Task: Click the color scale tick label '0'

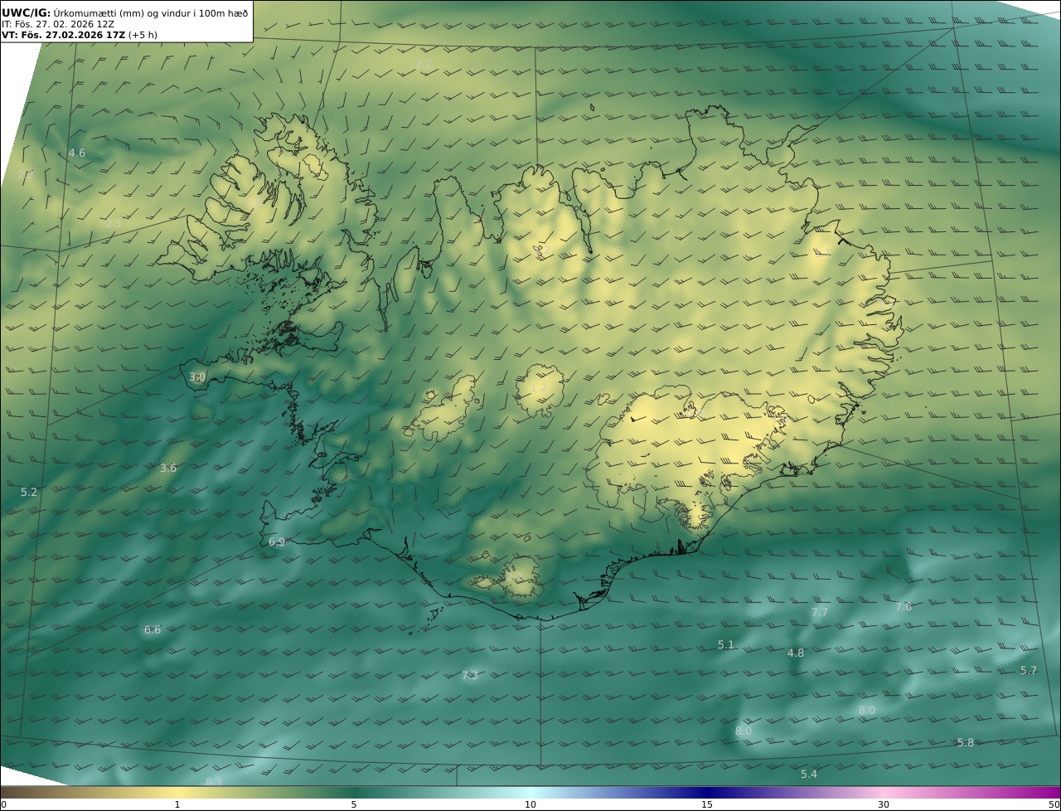Action: 3,804
